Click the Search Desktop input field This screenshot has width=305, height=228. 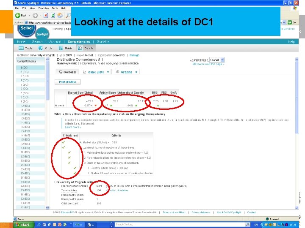point(180,225)
